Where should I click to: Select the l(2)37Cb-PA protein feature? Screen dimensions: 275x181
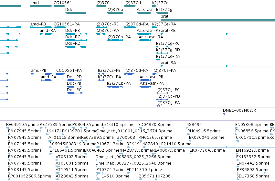(x=115, y=87)
